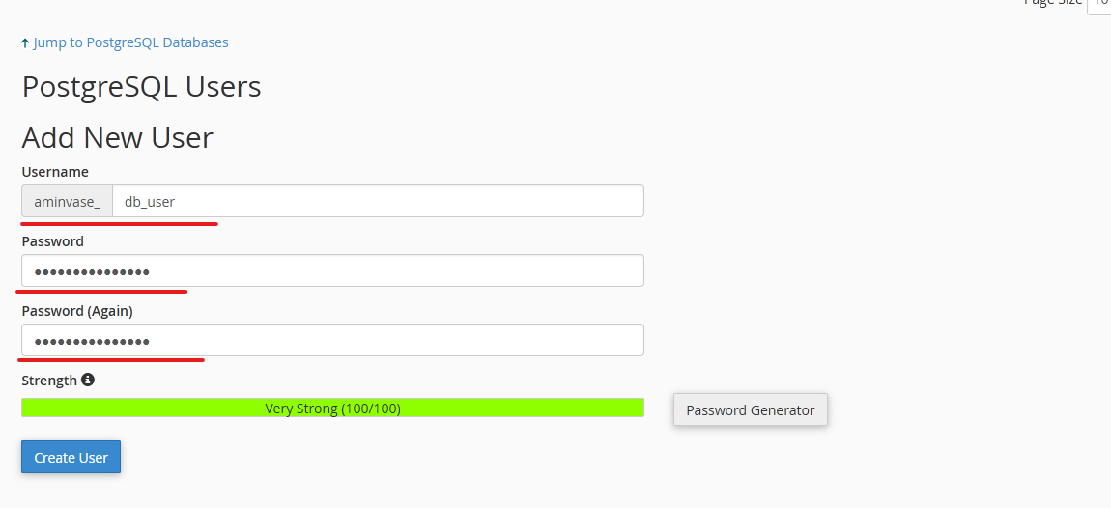Click red underline beneath Password (Again) field
The height and width of the screenshot is (508, 1111).
111,359
